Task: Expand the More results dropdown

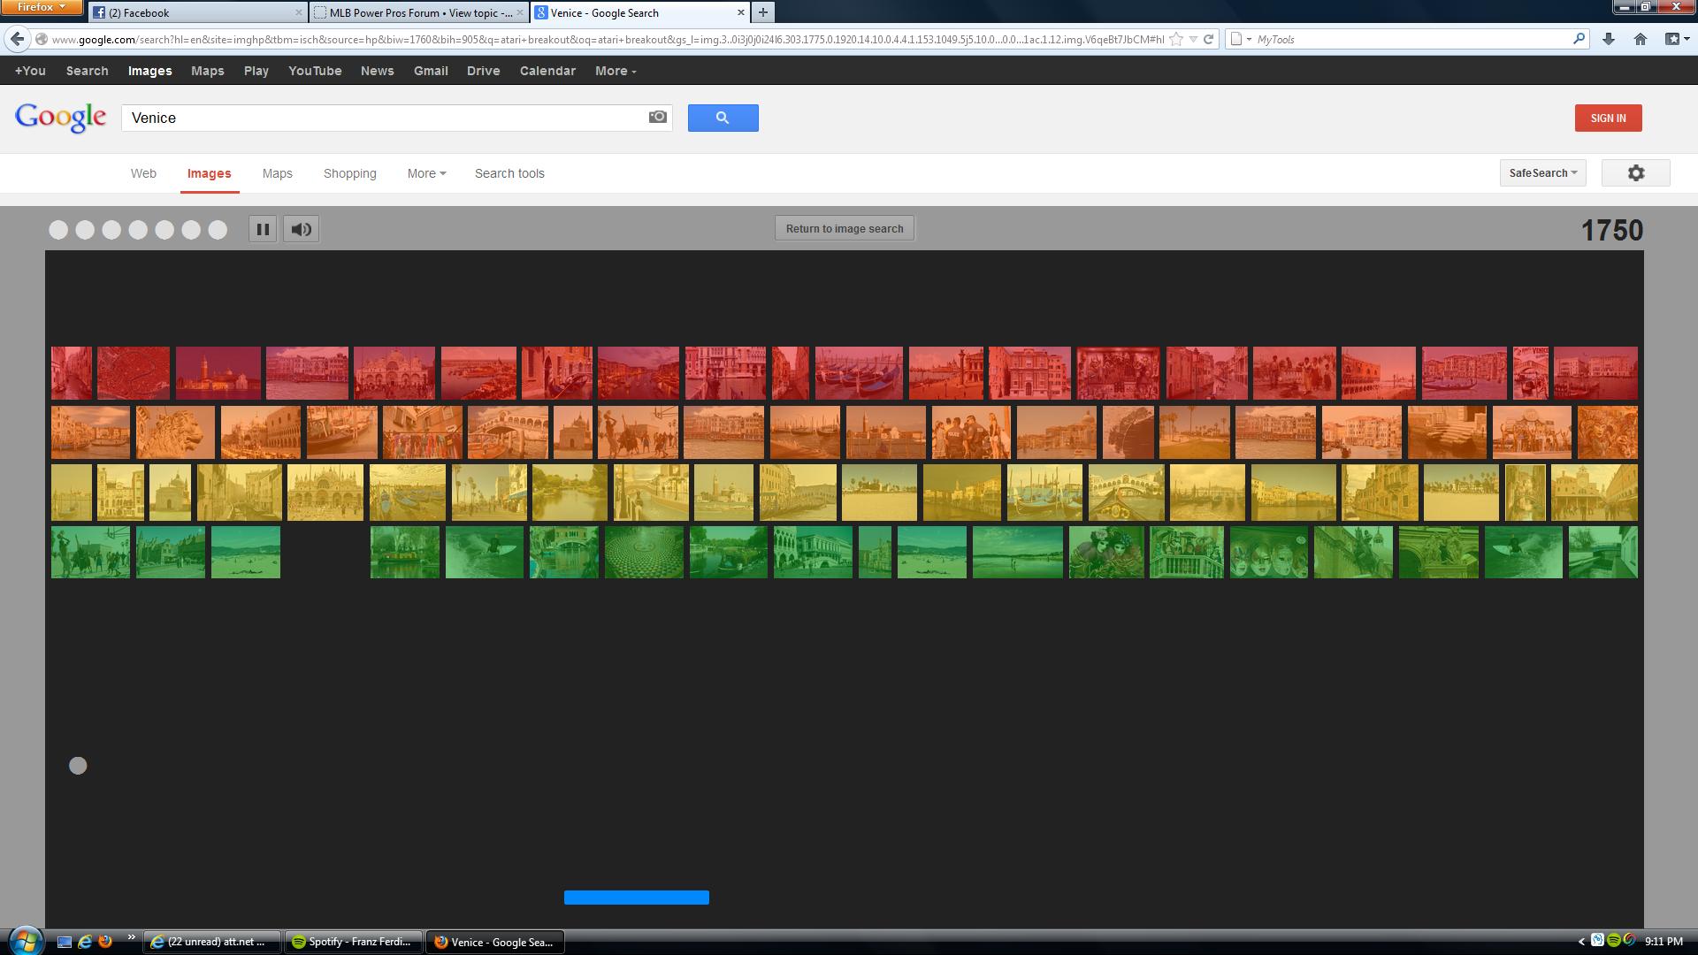Action: point(426,173)
